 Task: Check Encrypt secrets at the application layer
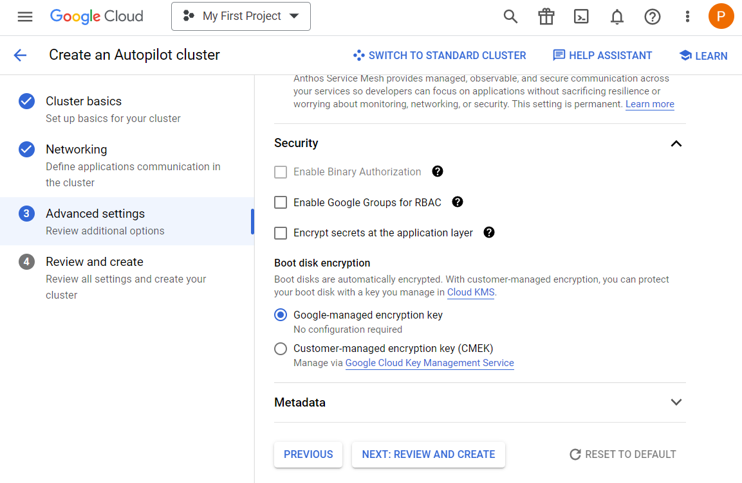[281, 233]
